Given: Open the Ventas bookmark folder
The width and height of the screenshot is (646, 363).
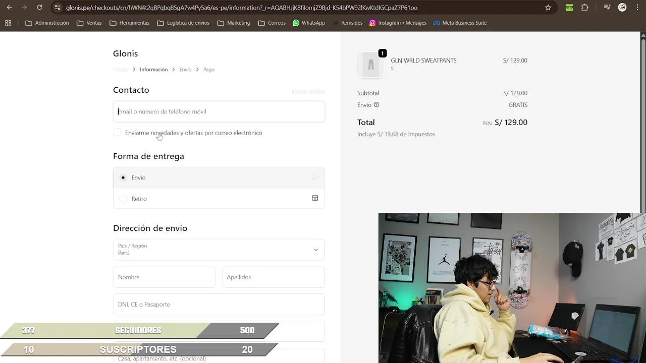Looking at the screenshot, I should 89,23.
